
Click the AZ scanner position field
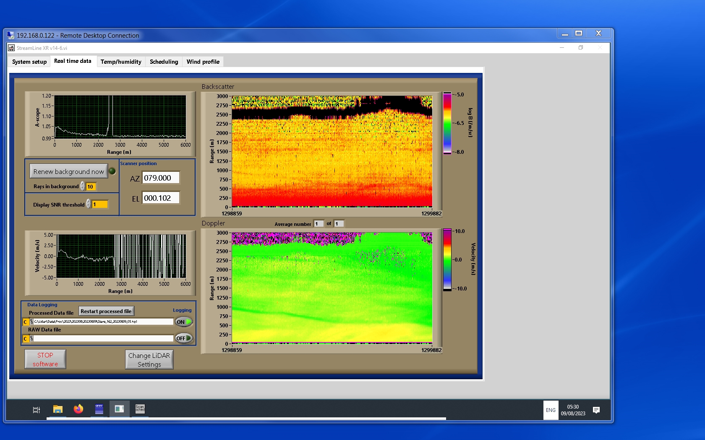[161, 178]
